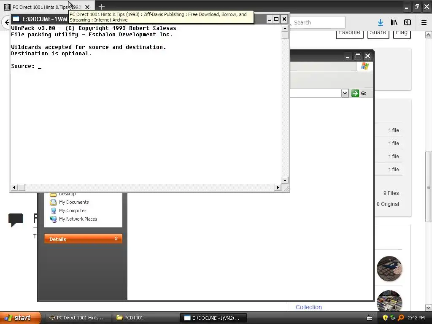432x324 pixels.
Task: Click the console vertical scrollbar thumb
Action: tap(285, 35)
